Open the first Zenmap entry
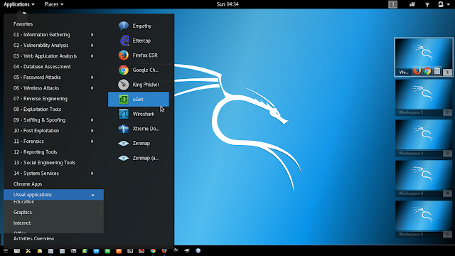455x256 pixels. (139, 144)
